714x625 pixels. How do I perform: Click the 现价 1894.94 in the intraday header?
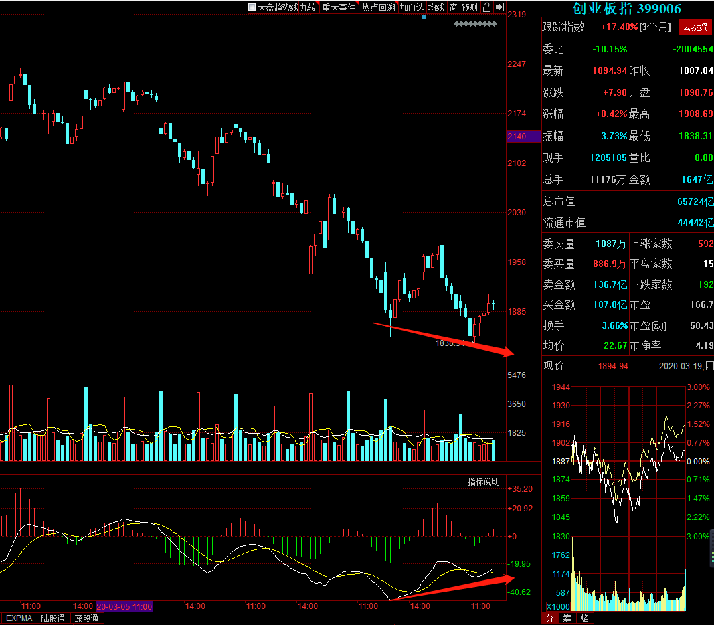click(x=613, y=366)
